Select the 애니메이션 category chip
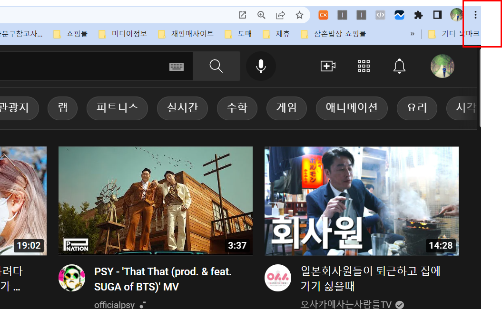The height and width of the screenshot is (309, 502). point(352,108)
